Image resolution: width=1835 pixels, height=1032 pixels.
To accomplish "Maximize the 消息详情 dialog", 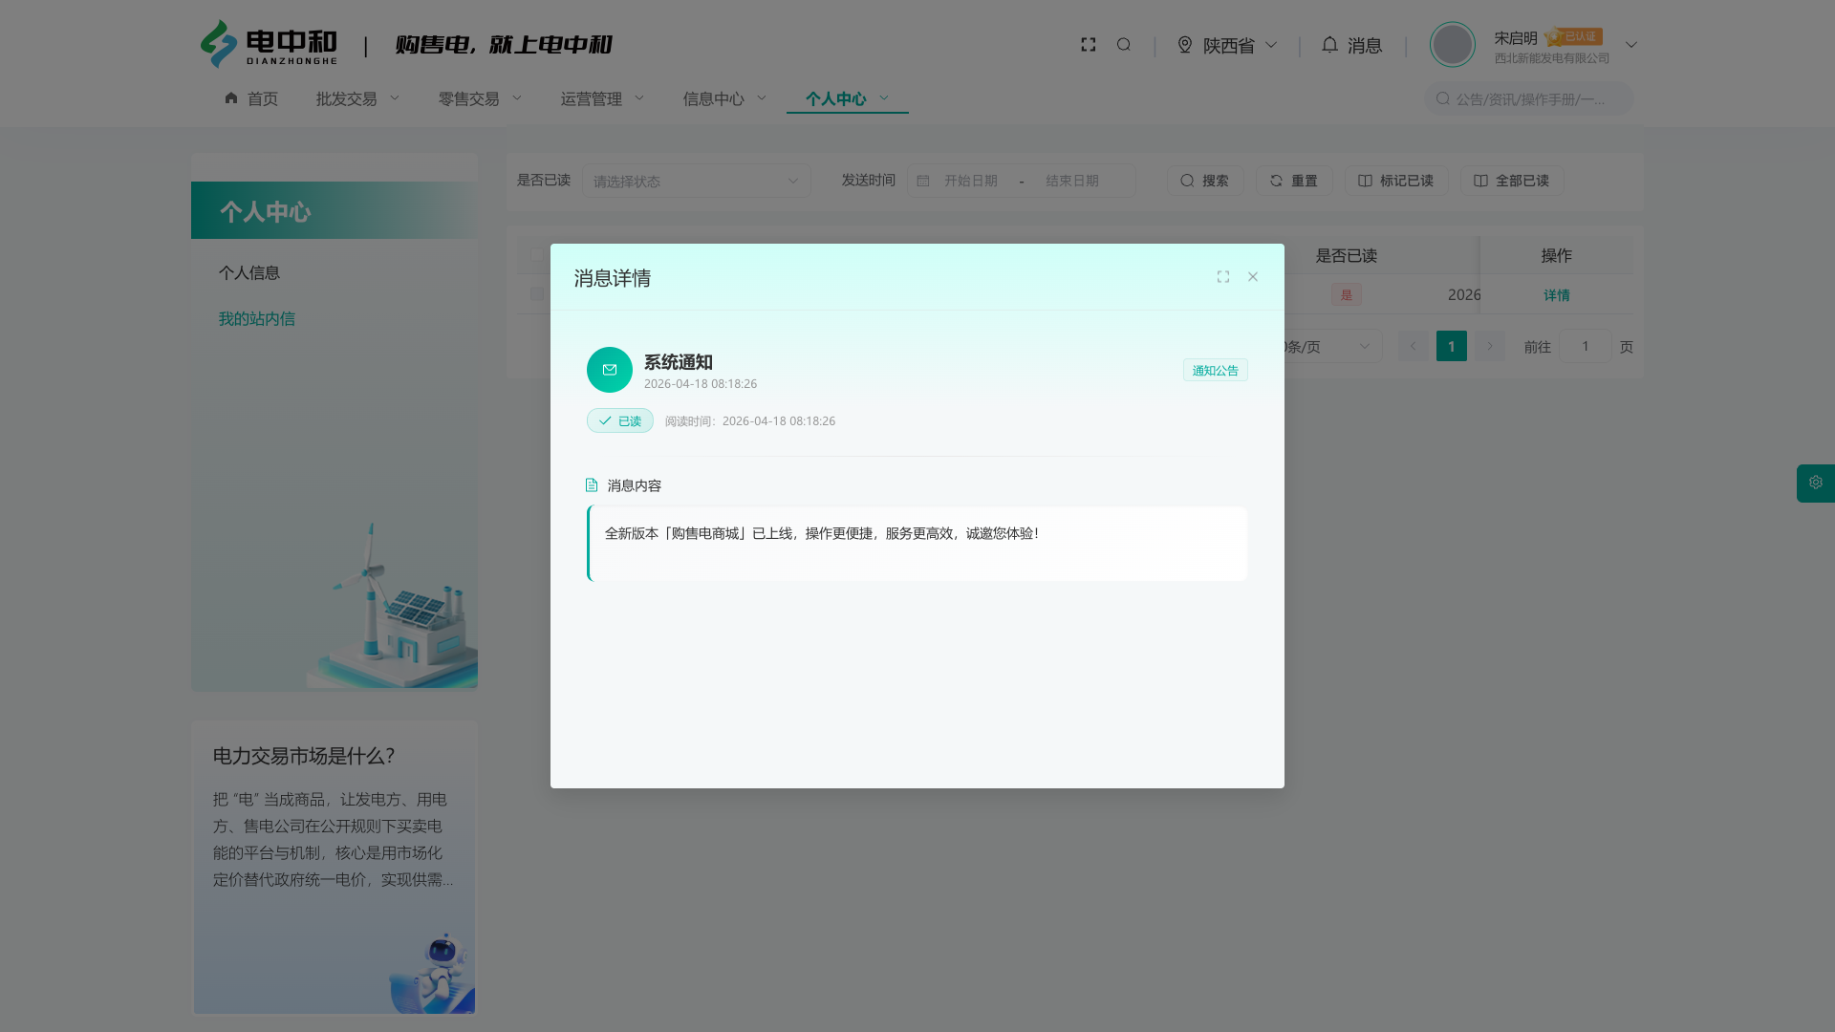I will click(1222, 277).
